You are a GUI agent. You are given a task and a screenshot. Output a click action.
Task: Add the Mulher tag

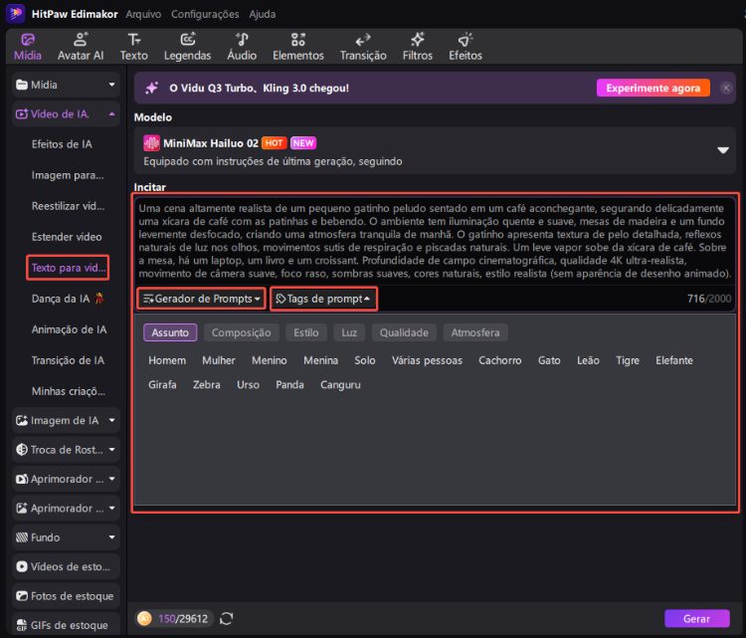point(219,360)
